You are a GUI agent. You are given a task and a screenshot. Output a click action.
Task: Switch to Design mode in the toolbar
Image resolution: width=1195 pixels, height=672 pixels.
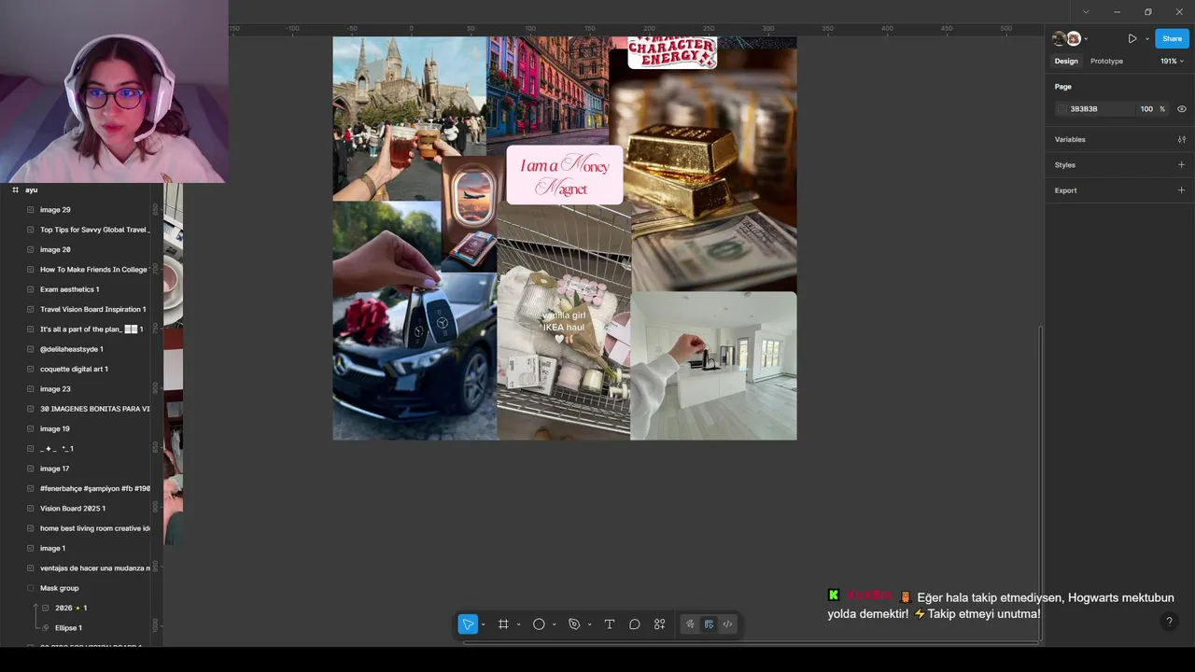pyautogui.click(x=709, y=624)
